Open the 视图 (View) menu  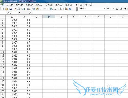pos(29,5)
